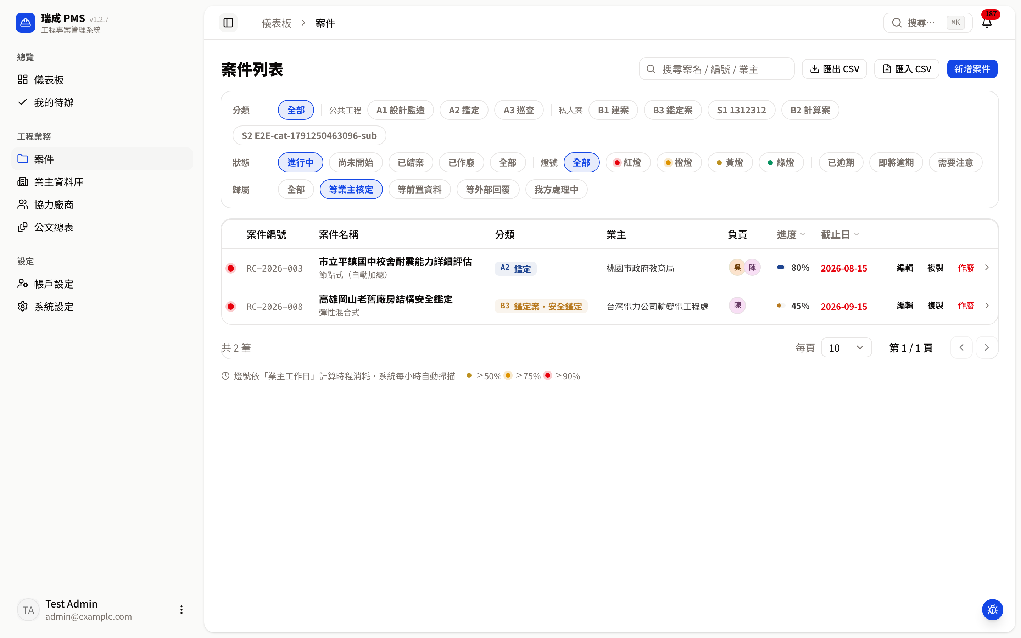Toggle 尚未開始 status filter
1021x638 pixels.
click(356, 162)
